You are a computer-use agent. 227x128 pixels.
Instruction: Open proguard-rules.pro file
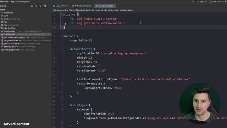click(x=26, y=41)
